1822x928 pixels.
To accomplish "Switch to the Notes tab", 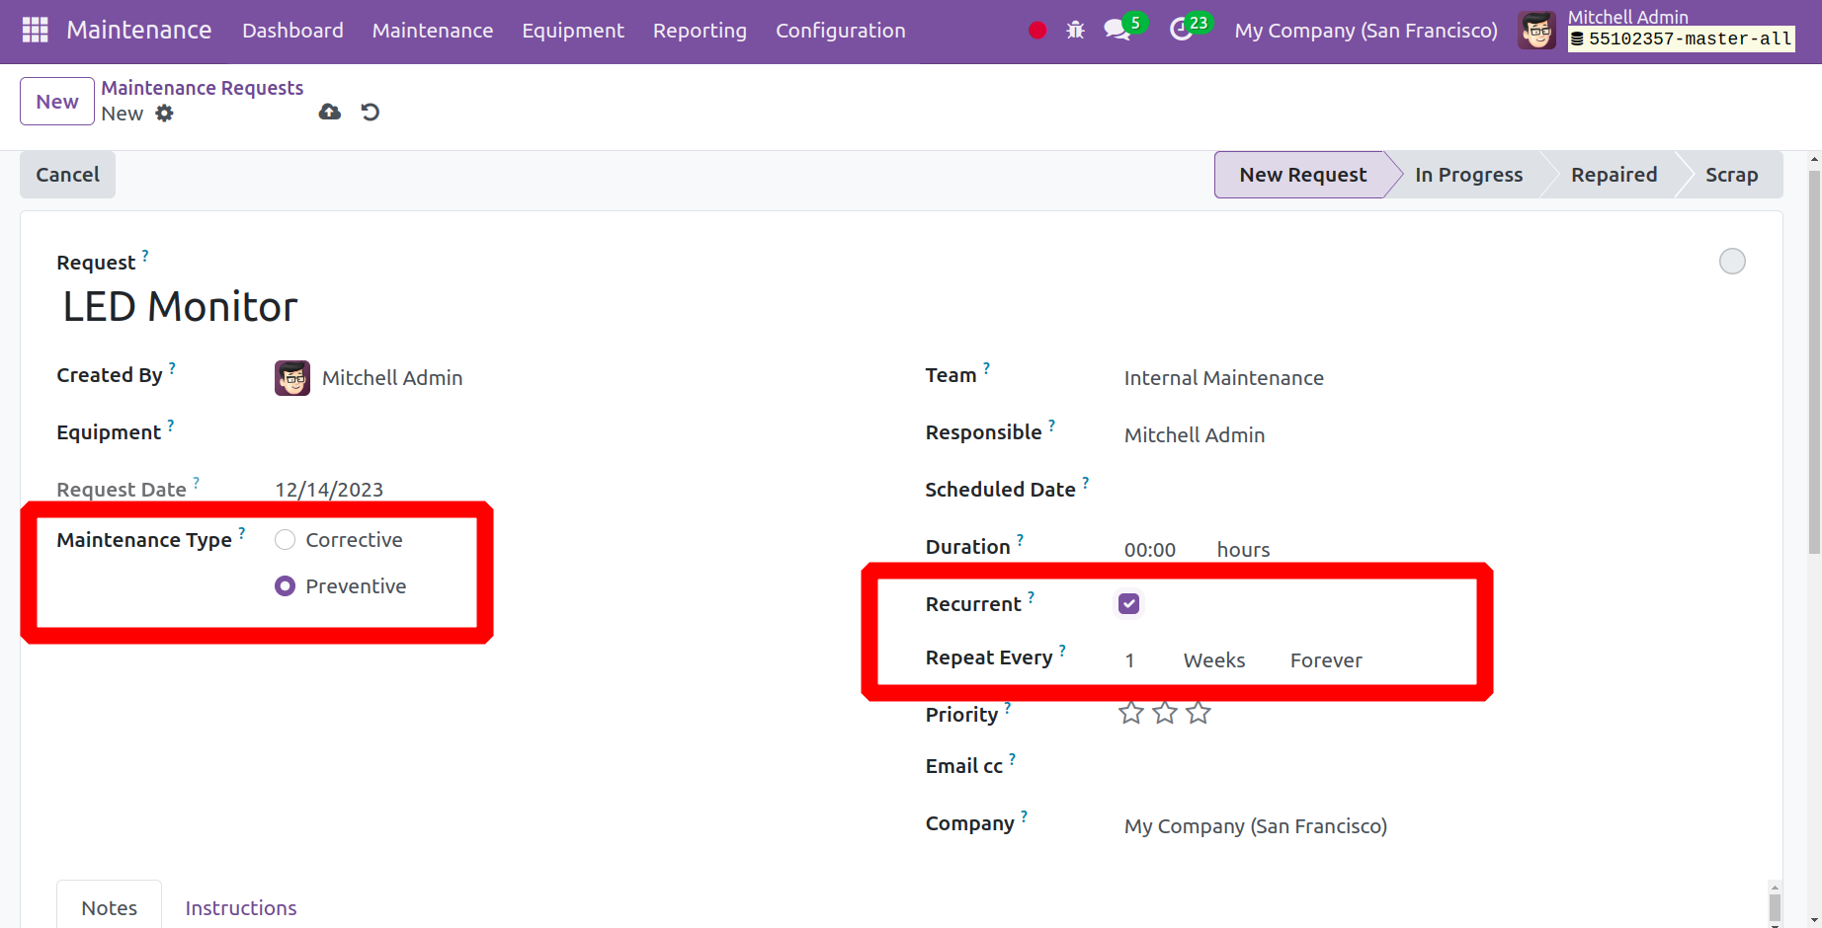I will [x=110, y=904].
